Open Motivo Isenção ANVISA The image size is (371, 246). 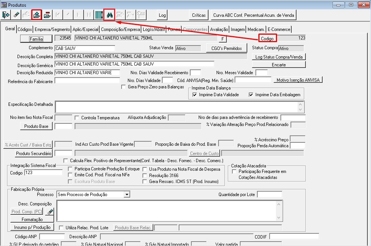(298, 80)
